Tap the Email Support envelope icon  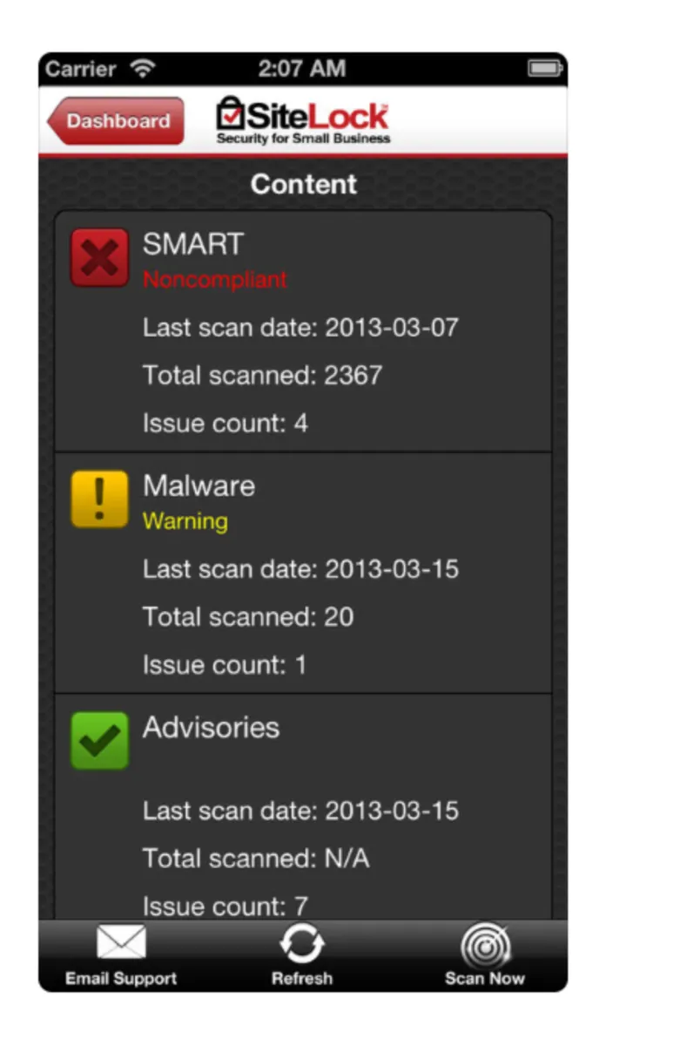[121, 943]
